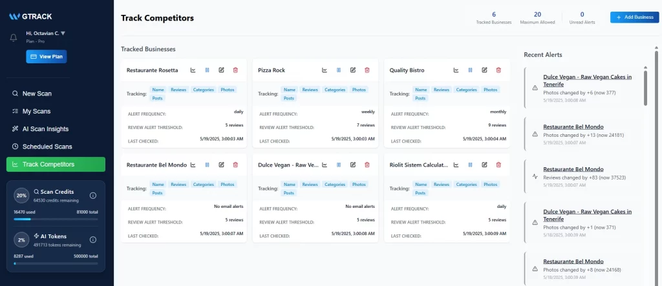Open AI Scan Insights page
The height and width of the screenshot is (286, 662).
click(x=56, y=129)
